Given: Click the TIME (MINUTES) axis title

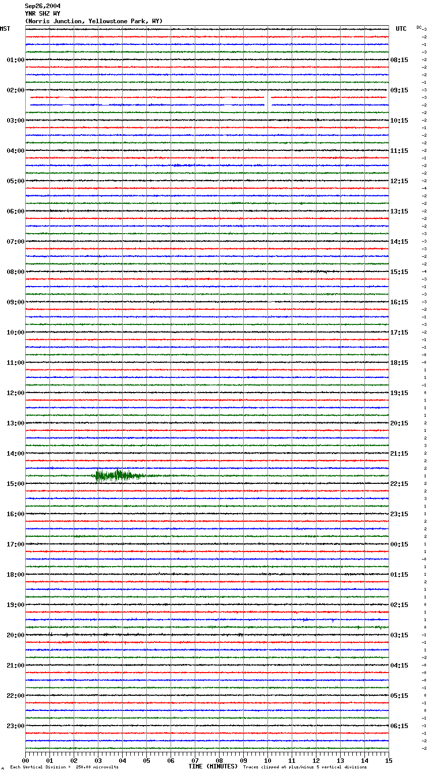Looking at the screenshot, I should tap(213, 766).
